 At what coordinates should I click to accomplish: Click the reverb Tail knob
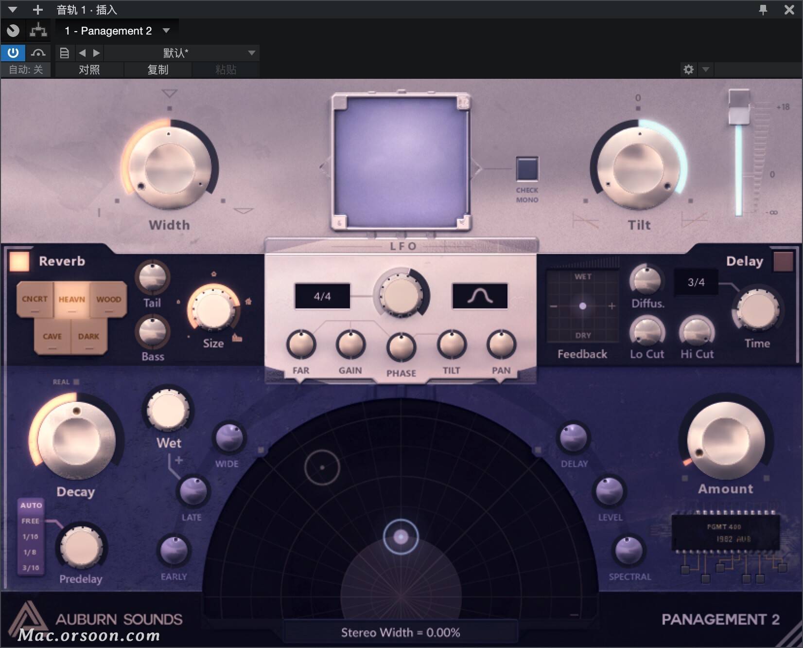click(x=153, y=278)
